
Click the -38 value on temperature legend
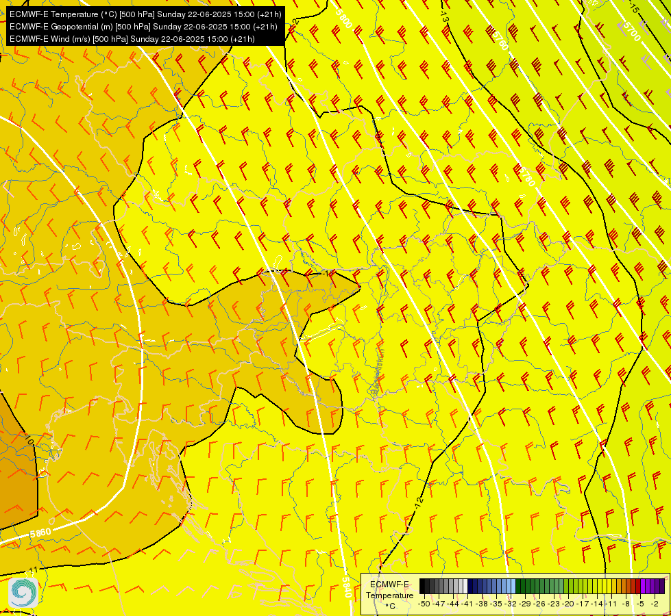[x=481, y=604]
